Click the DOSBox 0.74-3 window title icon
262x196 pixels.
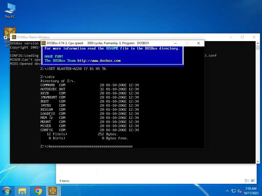tap(43, 43)
